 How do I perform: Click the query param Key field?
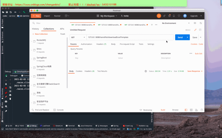pos(96,58)
